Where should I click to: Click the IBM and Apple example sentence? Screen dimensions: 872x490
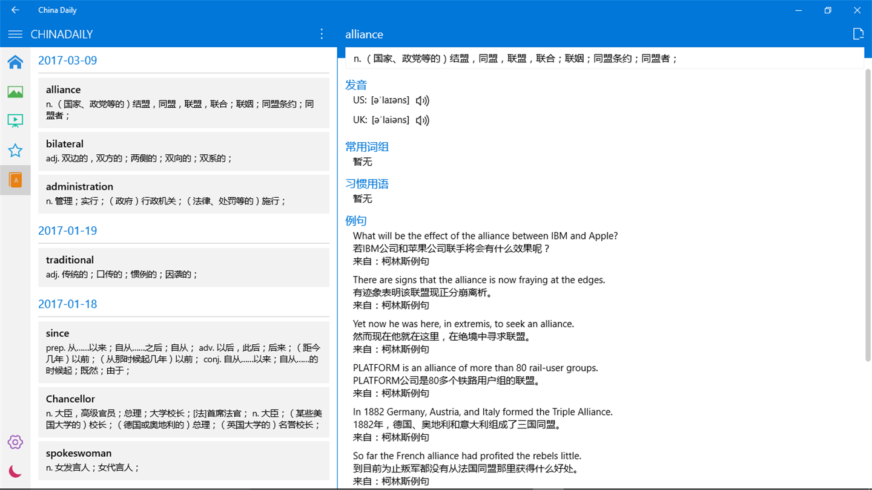coord(486,236)
